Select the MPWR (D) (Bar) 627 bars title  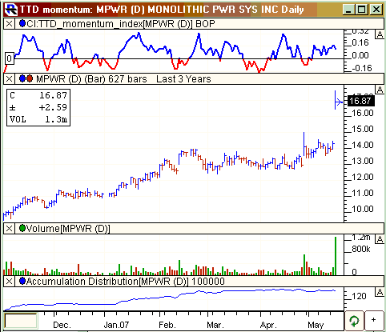coord(91,79)
